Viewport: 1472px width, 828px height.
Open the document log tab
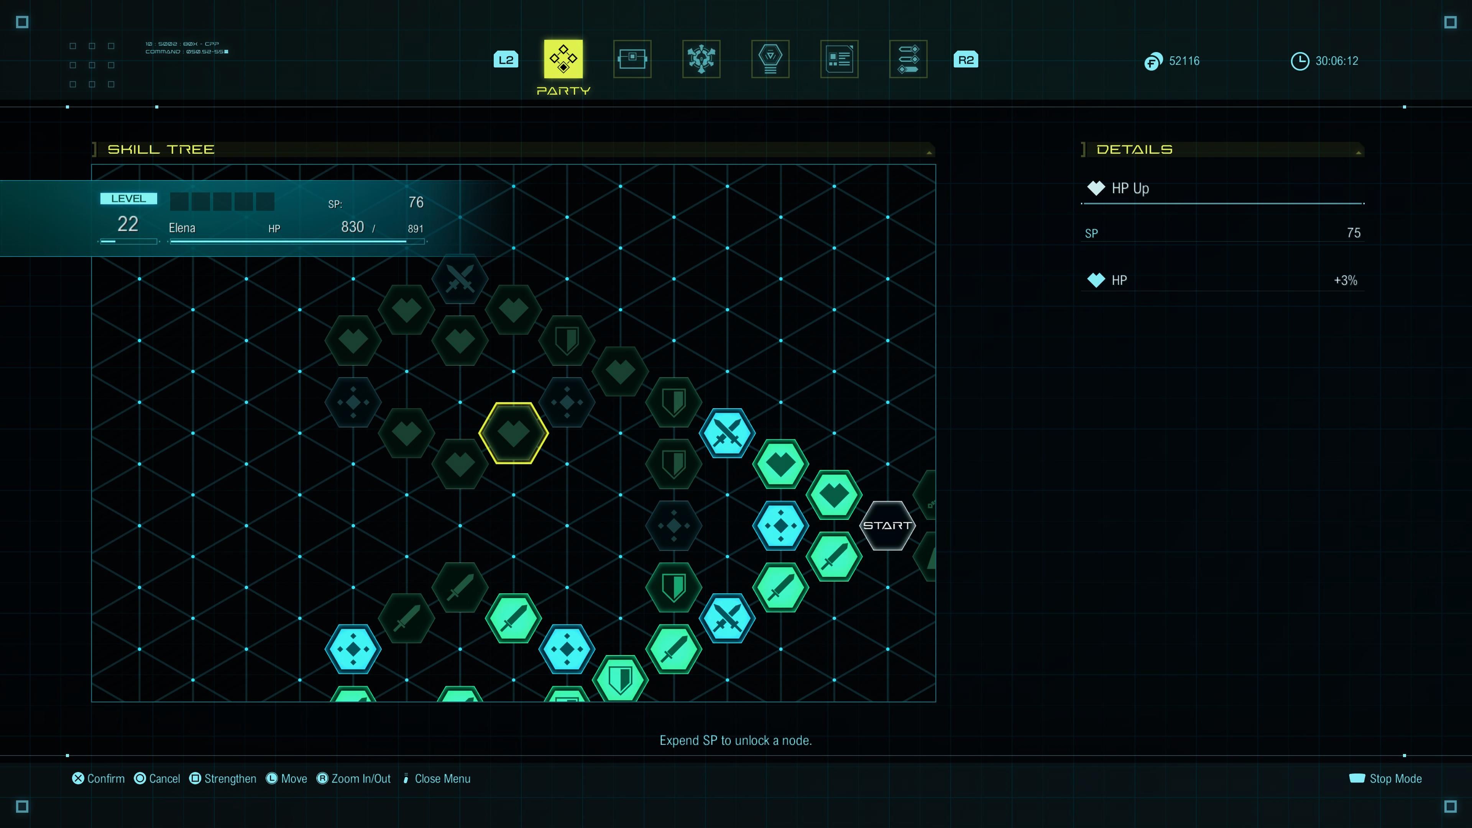839,59
